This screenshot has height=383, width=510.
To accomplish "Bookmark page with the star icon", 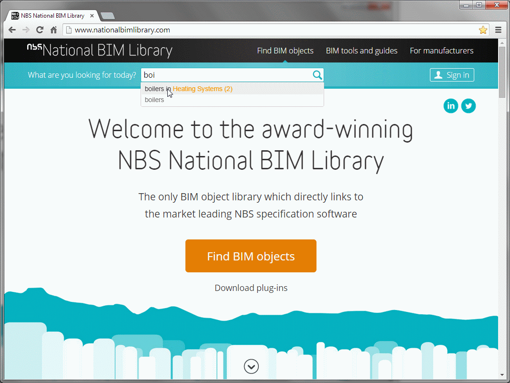I will 483,30.
